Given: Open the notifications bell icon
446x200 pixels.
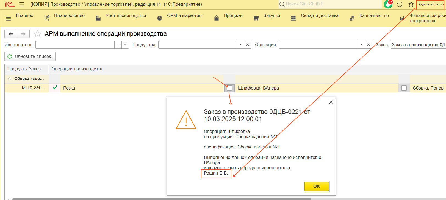Looking at the screenshot, I should [x=388, y=4].
